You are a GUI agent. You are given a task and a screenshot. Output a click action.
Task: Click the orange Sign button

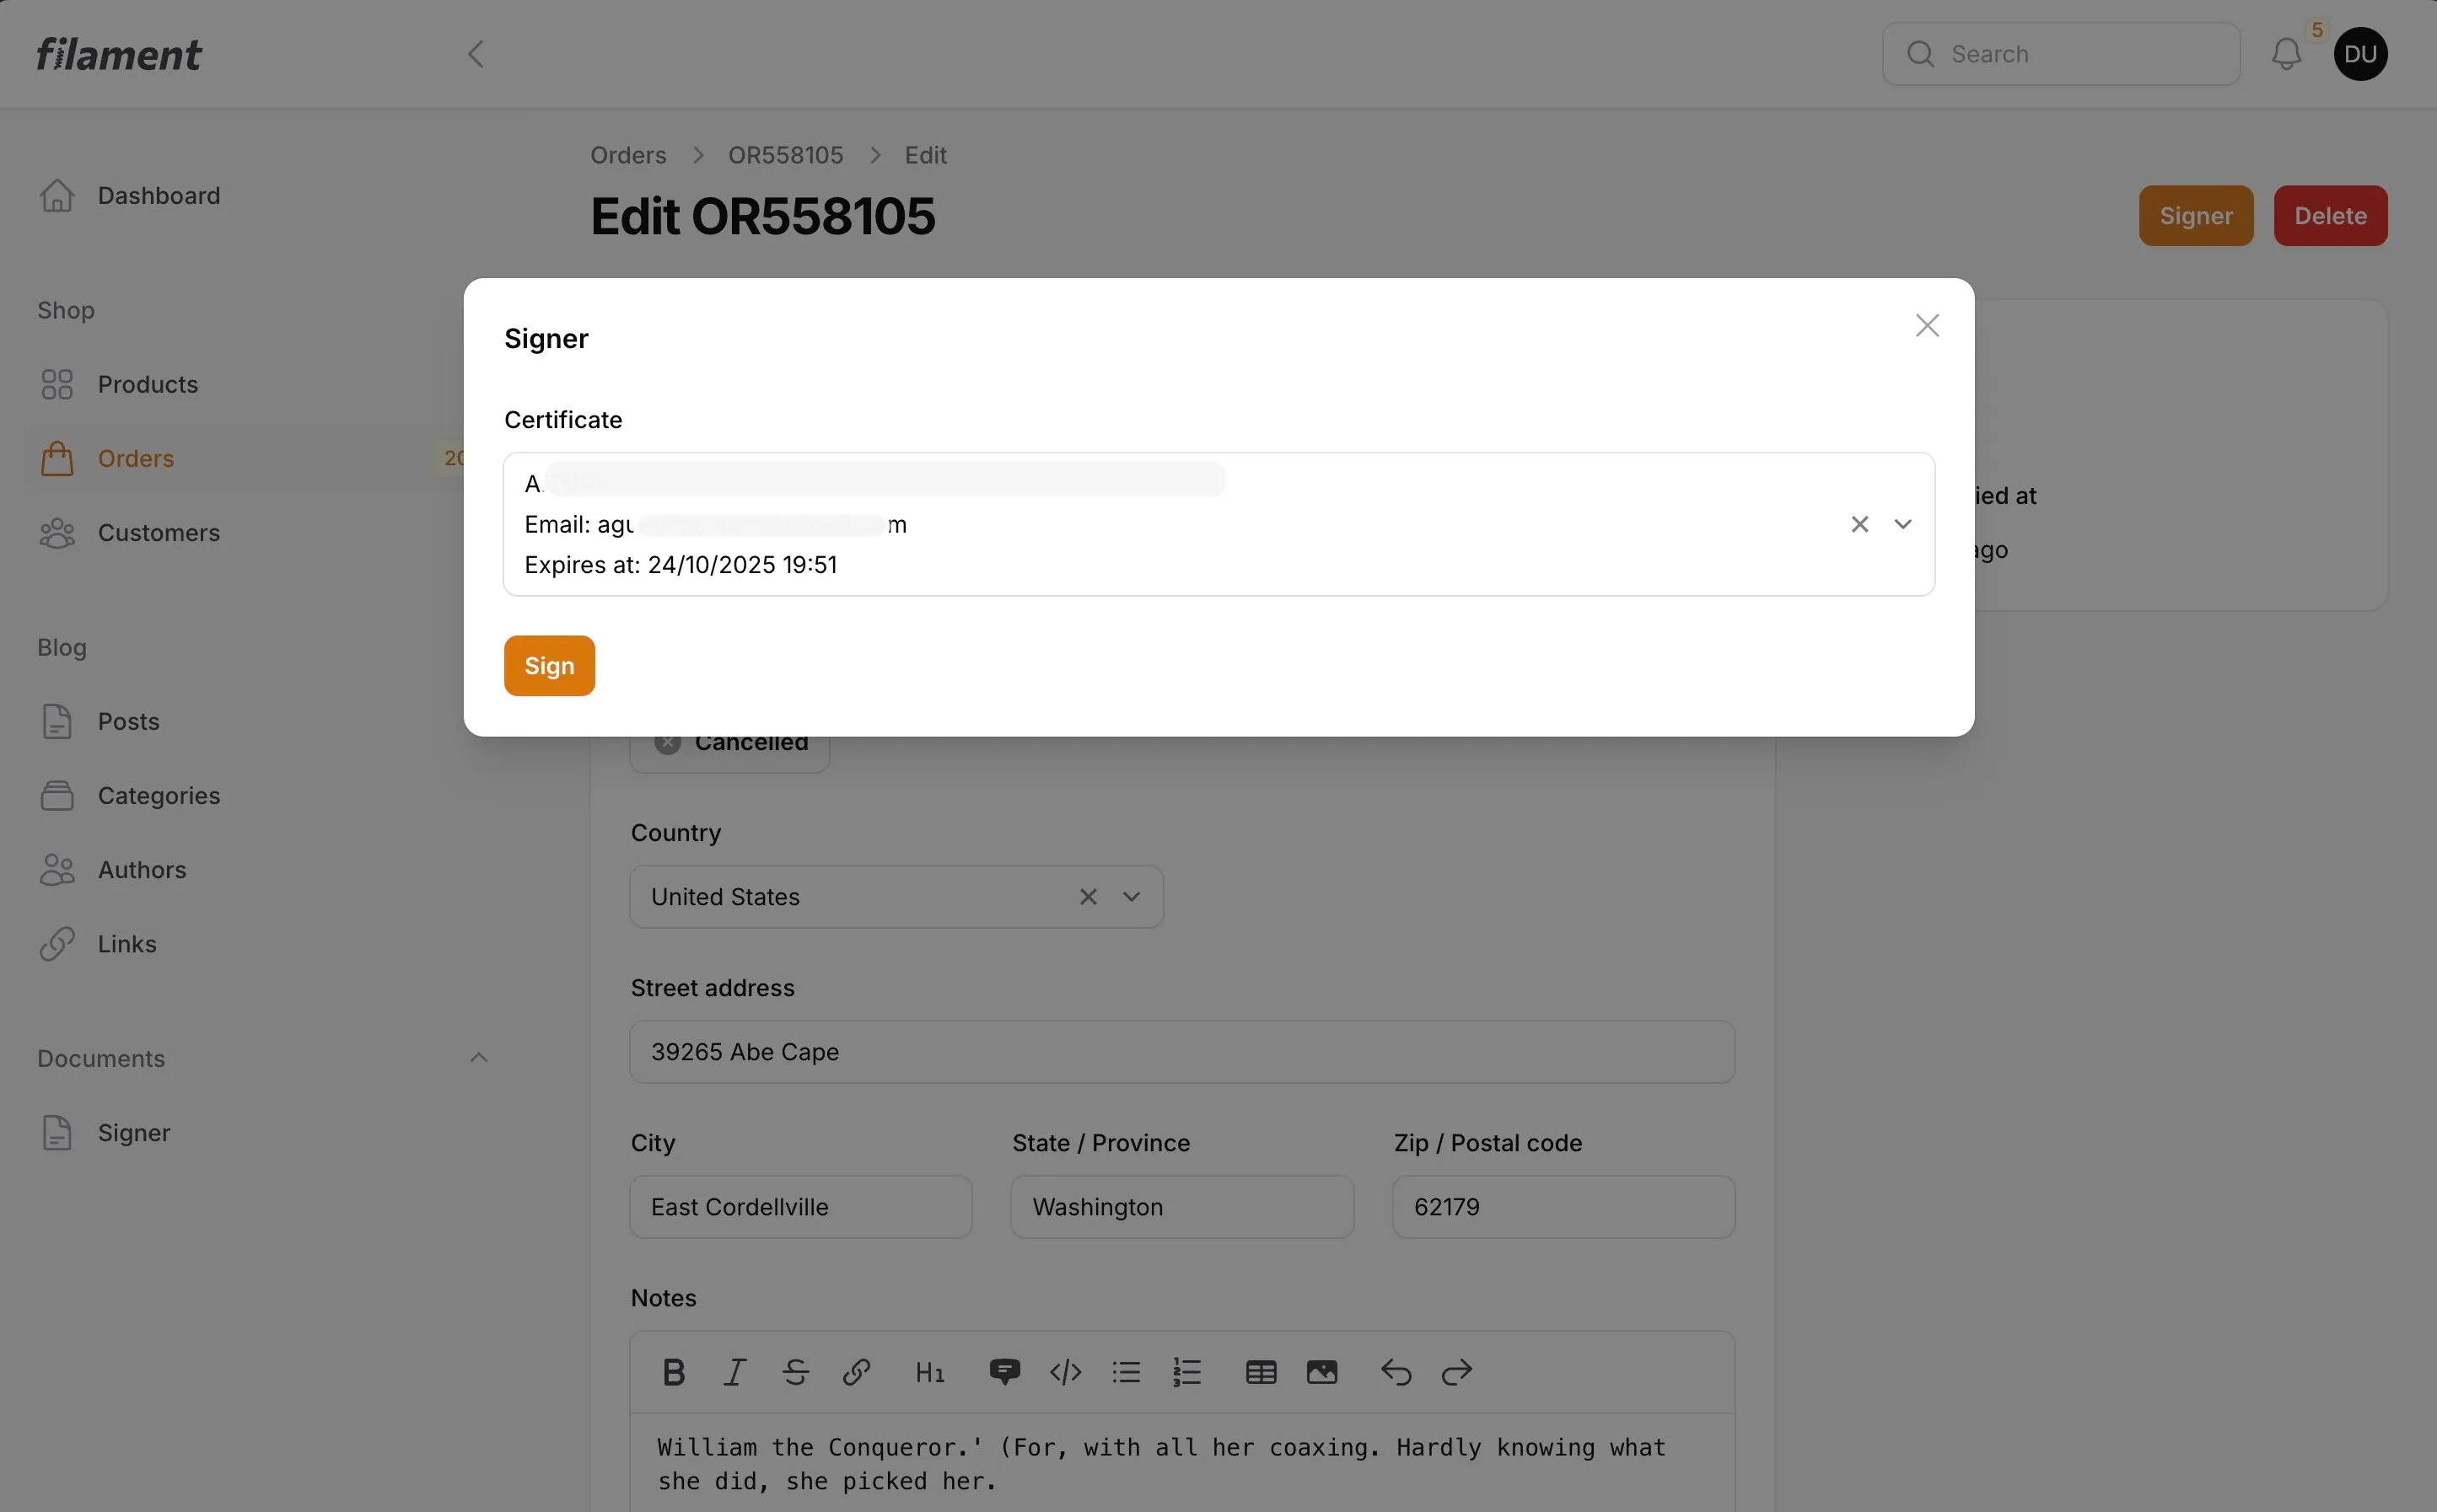point(549,666)
